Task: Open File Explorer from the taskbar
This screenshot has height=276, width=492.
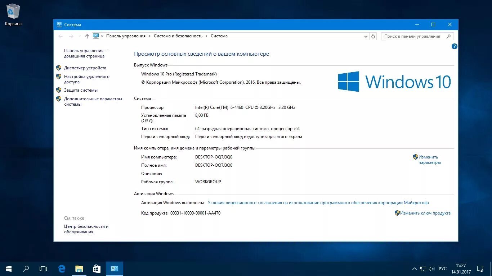Action: click(x=79, y=268)
